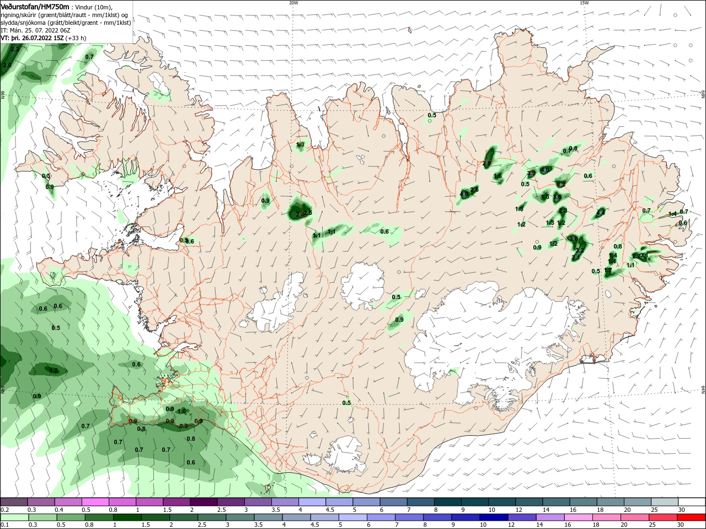Pick lower legend green swatch between 0.5 and 0.8
This screenshot has height=529, width=706.
[71, 517]
